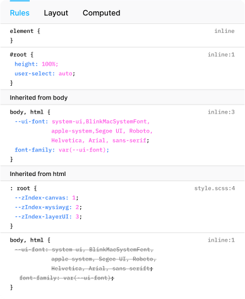This screenshot has height=299, width=245.
Task: Open style.scss:4 source link
Action: point(214,188)
